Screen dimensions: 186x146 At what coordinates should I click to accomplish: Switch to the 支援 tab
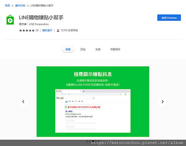click(x=98, y=49)
